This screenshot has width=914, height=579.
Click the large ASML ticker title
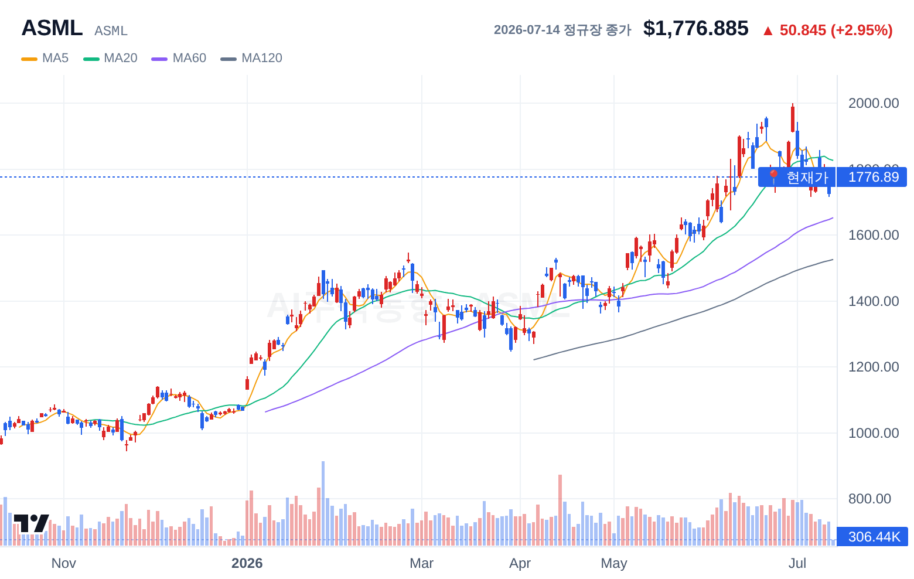click(x=52, y=28)
